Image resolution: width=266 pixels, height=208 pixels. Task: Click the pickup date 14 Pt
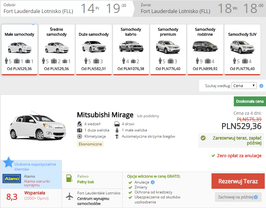pyautogui.click(x=90, y=8)
